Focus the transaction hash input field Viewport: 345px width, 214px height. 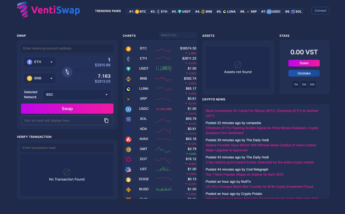(67, 148)
